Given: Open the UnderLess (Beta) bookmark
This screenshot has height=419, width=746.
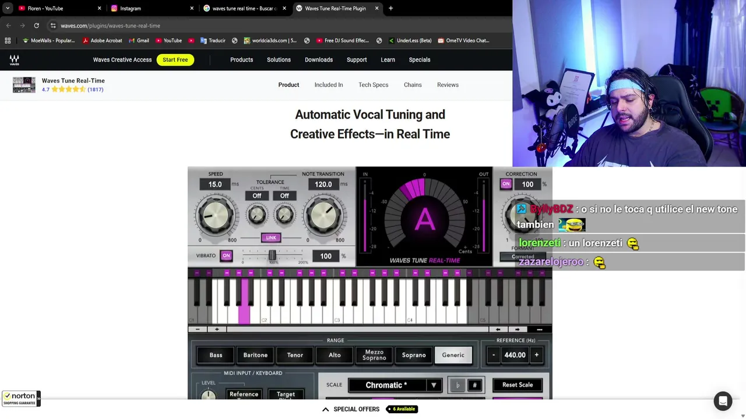Looking at the screenshot, I should coord(410,41).
